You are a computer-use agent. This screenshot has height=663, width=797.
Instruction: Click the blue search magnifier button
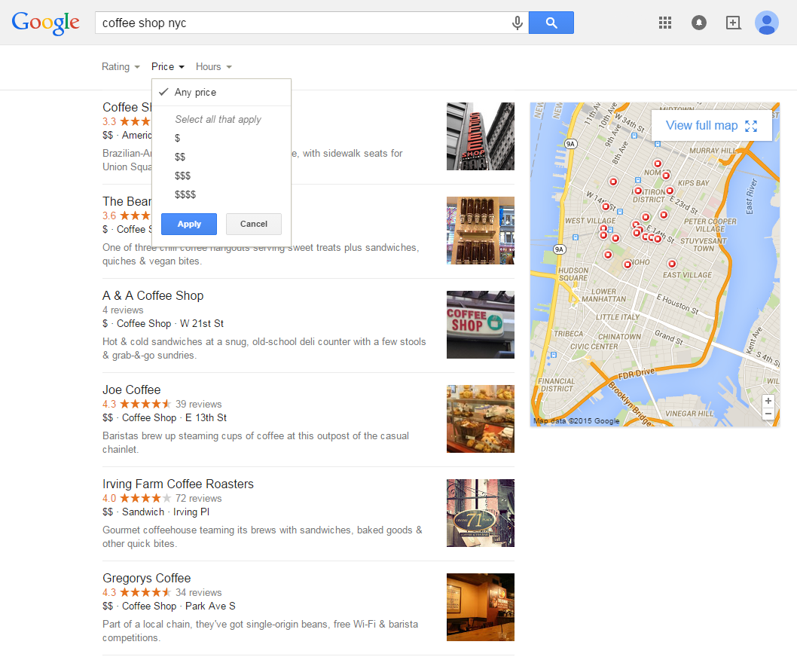coord(551,23)
